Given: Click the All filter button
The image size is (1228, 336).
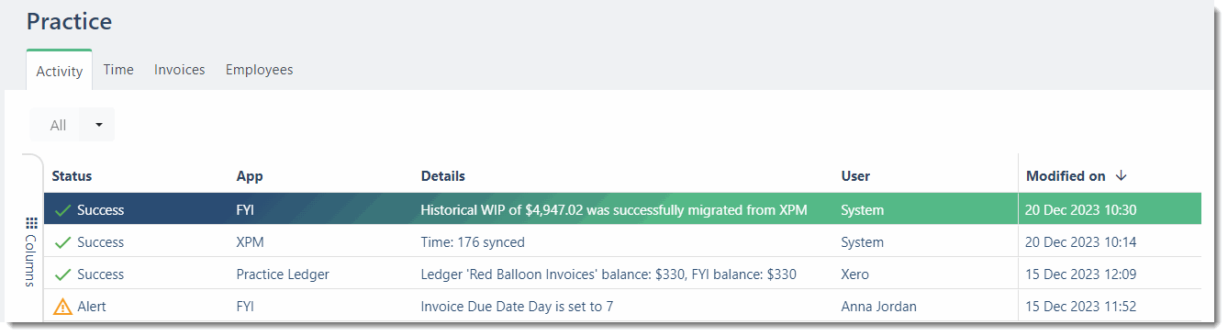Looking at the screenshot, I should (x=58, y=125).
